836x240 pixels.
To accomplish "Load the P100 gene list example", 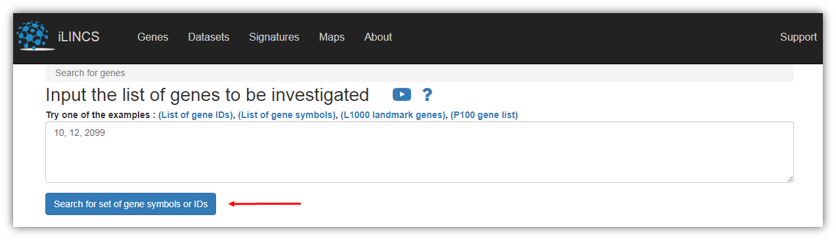I will 484,115.
